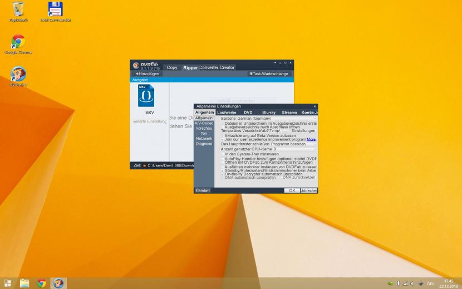Open the Windows Start button
Image resolution: width=462 pixels, height=289 pixels.
point(8,283)
